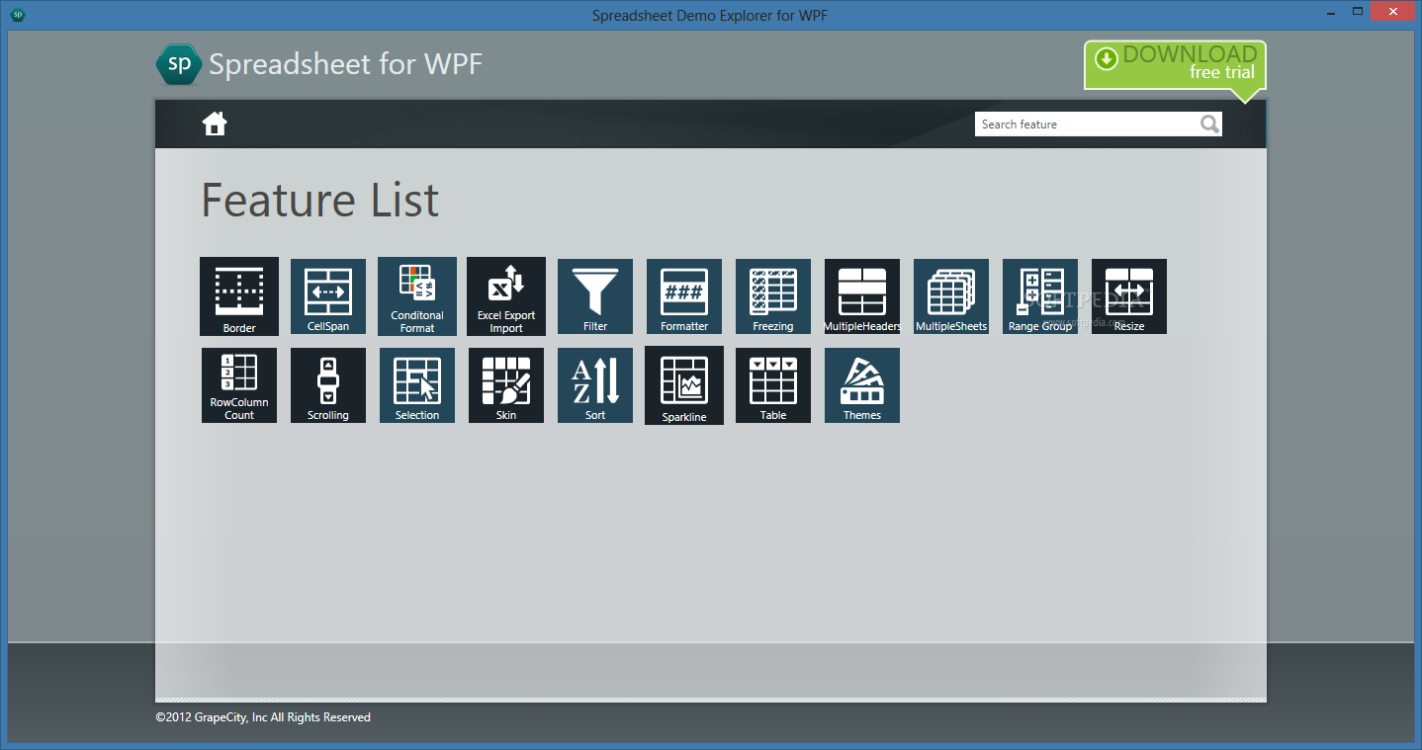1422x750 pixels.
Task: Select the Skin feature tile
Action: coord(506,385)
